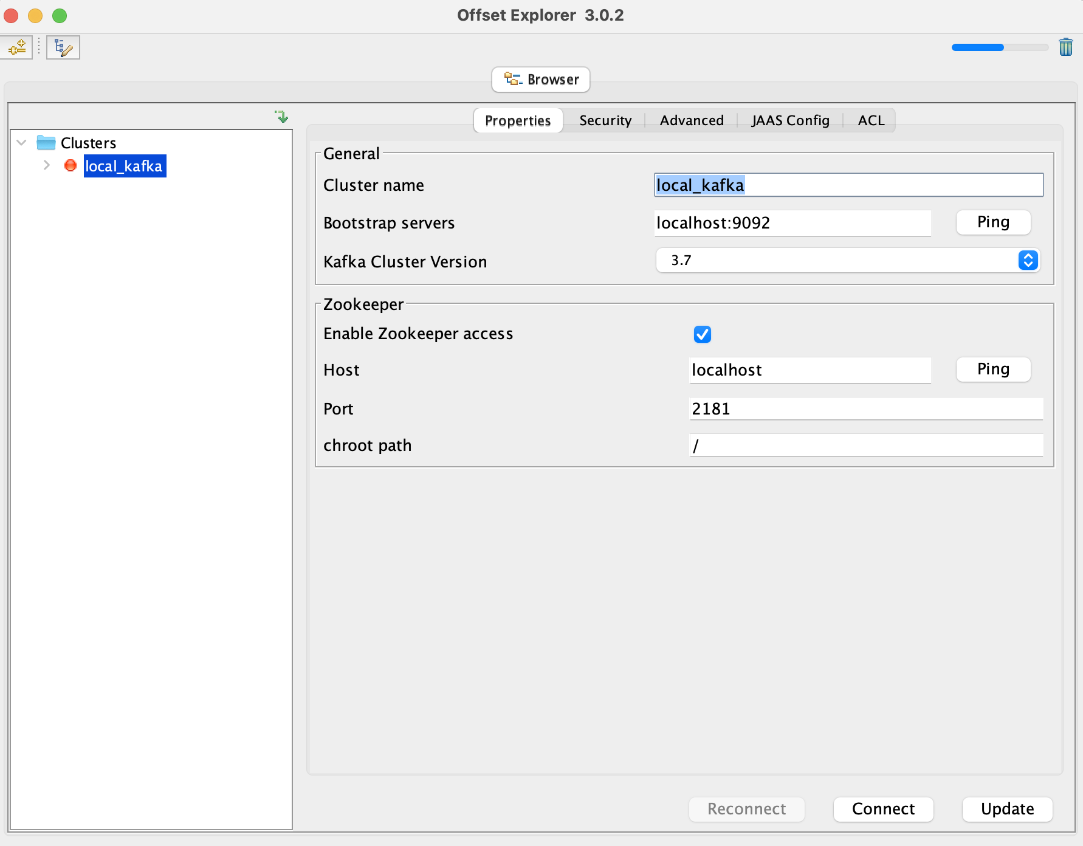Select local_kafka in the cluster tree
The width and height of the screenshot is (1083, 846).
(124, 166)
